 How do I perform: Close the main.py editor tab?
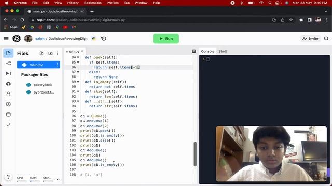(x=82, y=51)
